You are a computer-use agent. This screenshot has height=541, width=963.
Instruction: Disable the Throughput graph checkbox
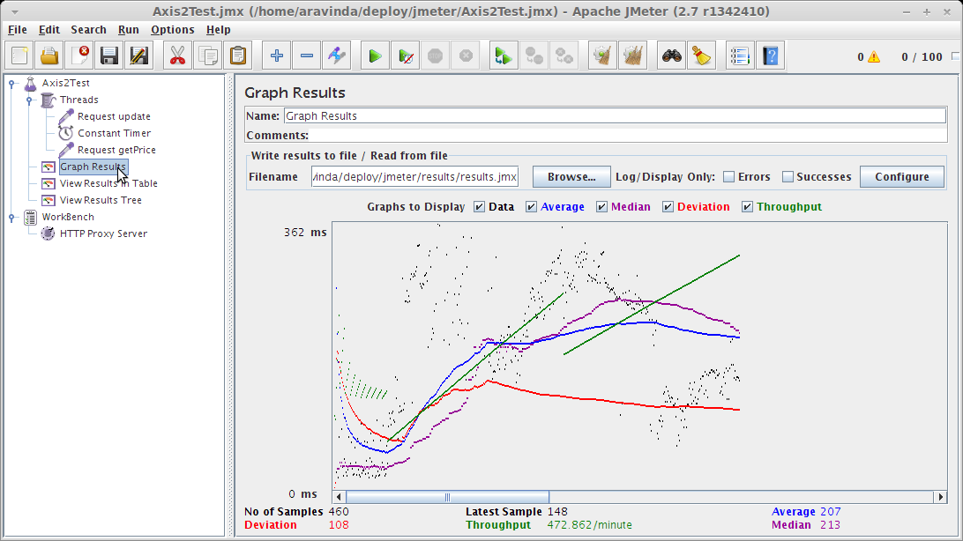tap(748, 207)
